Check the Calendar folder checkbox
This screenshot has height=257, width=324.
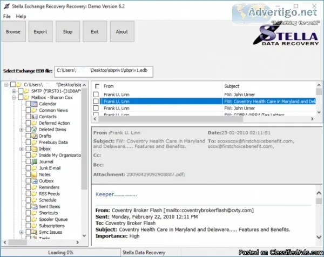pyautogui.click(x=28, y=104)
